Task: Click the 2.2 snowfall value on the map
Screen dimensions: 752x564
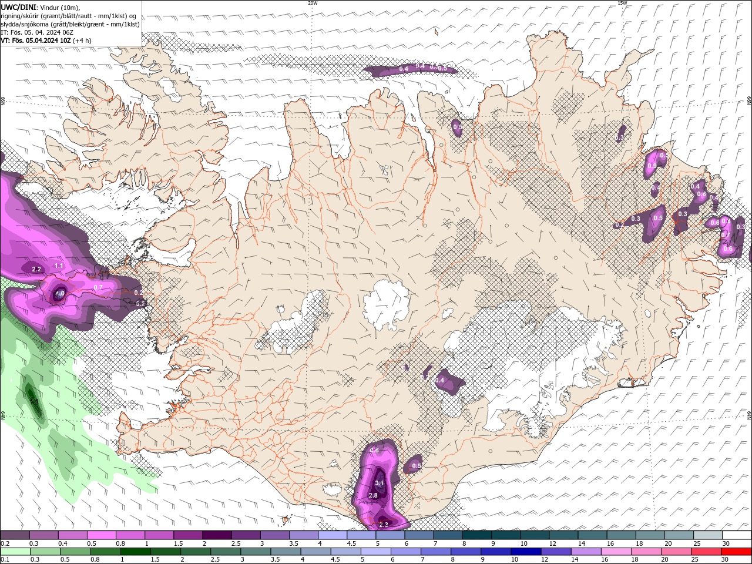Action: (36, 269)
